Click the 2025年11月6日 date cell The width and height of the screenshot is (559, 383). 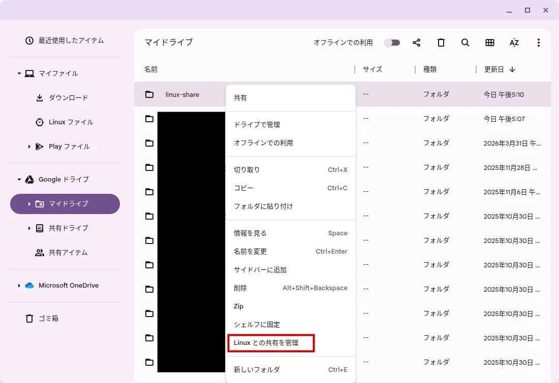click(x=512, y=192)
